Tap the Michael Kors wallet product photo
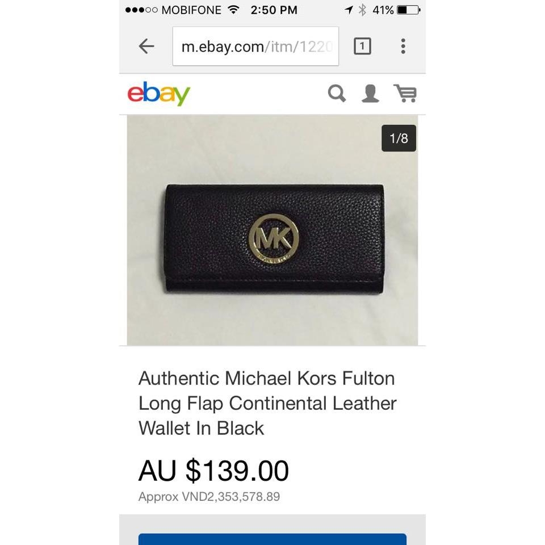The width and height of the screenshot is (545, 545). [x=272, y=230]
